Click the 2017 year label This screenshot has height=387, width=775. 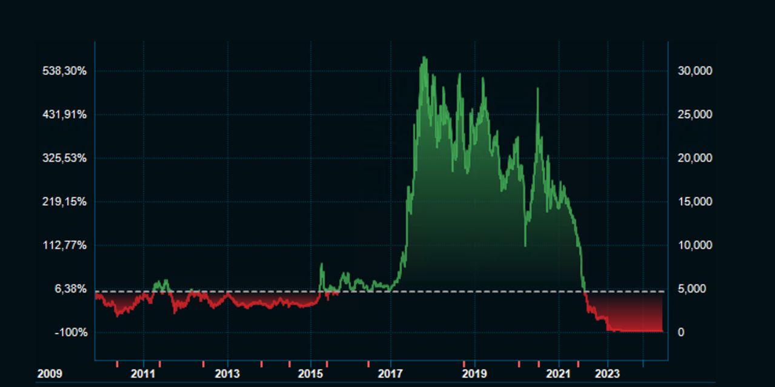tap(391, 374)
